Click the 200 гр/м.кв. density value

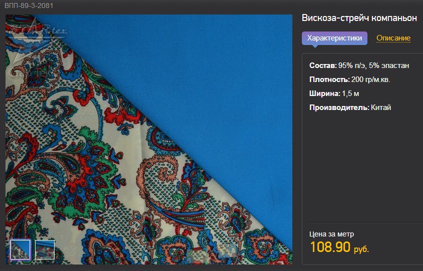click(370, 79)
